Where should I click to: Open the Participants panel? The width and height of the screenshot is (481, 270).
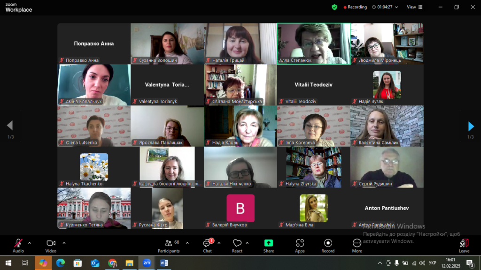point(169,245)
